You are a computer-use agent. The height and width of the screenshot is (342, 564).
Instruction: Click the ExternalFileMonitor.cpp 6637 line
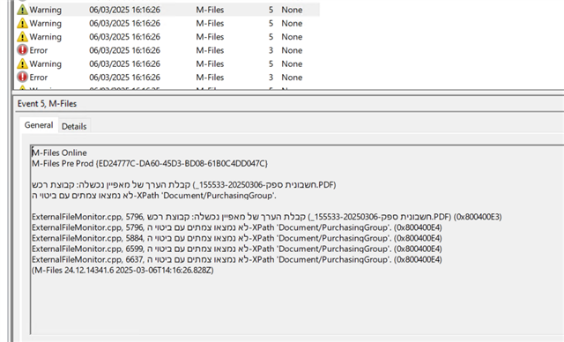[237, 259]
